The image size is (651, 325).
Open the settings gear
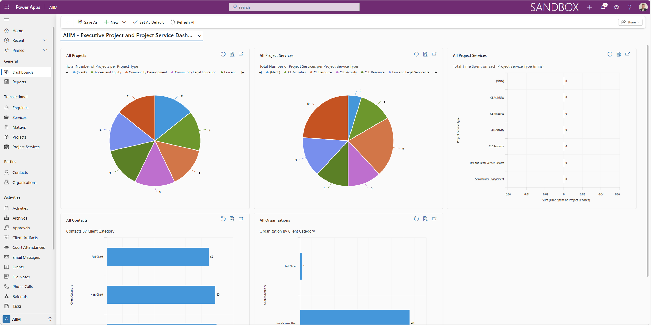(616, 7)
